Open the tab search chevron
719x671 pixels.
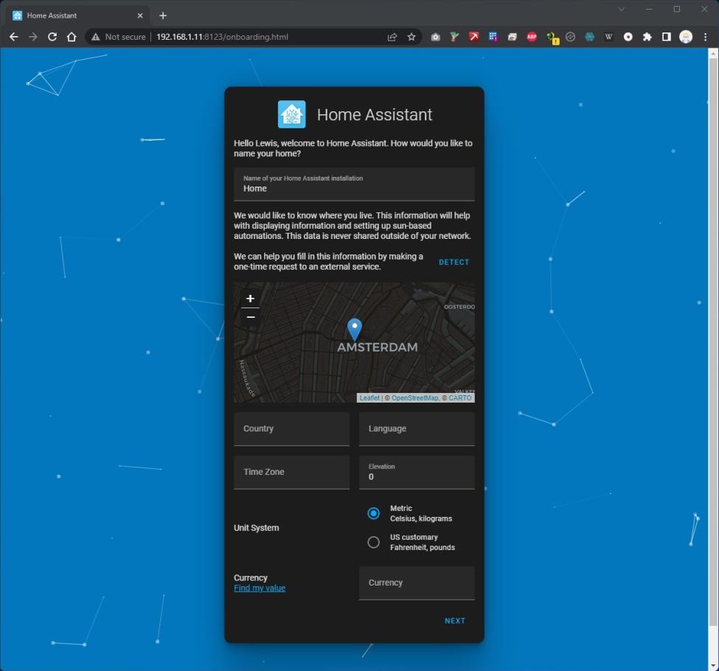click(x=622, y=9)
